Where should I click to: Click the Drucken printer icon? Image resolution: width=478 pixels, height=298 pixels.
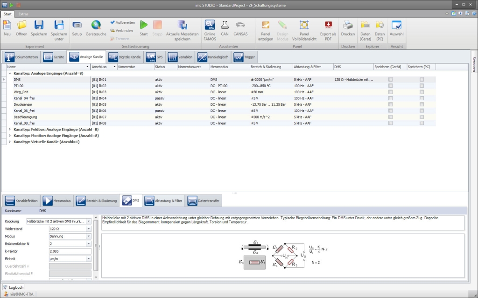348,25
